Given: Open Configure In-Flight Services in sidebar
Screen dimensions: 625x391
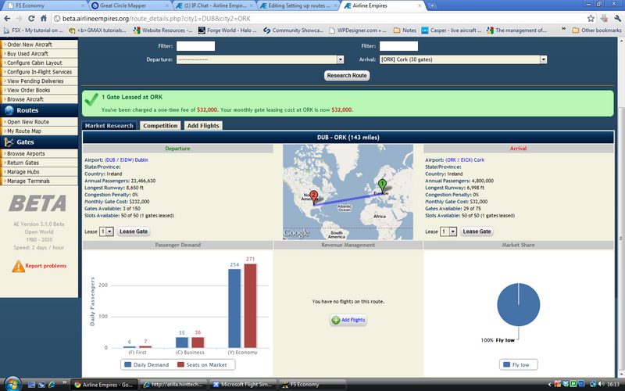Looking at the screenshot, I should tap(38, 72).
